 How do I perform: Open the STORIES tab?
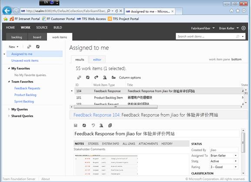tap(93, 144)
